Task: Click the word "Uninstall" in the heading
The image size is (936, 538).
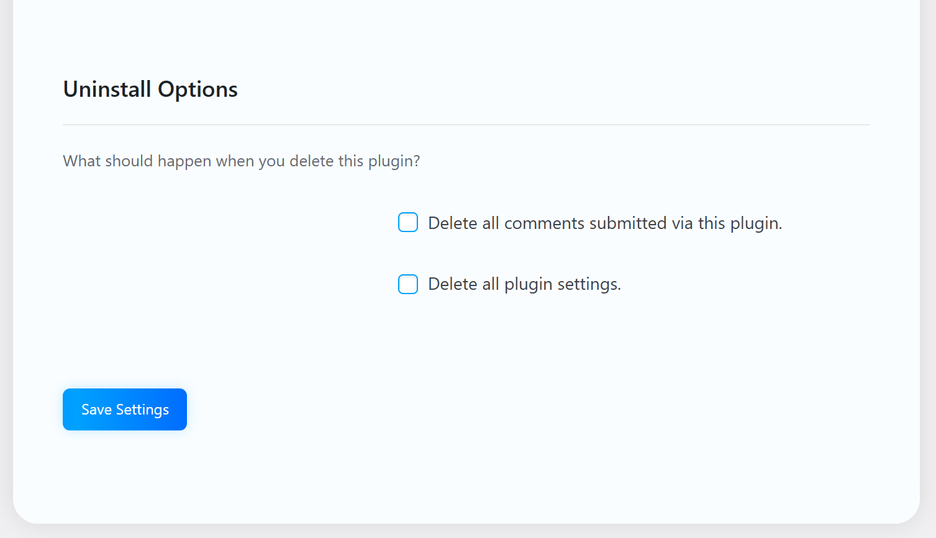Action: [107, 89]
